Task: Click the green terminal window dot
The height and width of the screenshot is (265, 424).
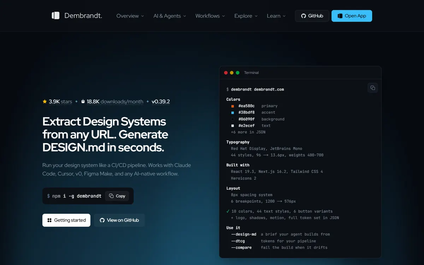Action: (x=237, y=73)
